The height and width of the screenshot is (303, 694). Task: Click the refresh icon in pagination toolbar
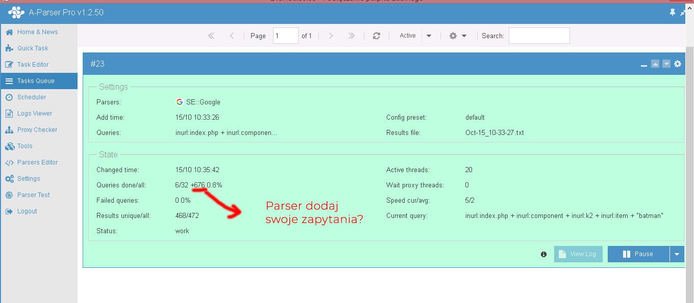pyautogui.click(x=377, y=36)
